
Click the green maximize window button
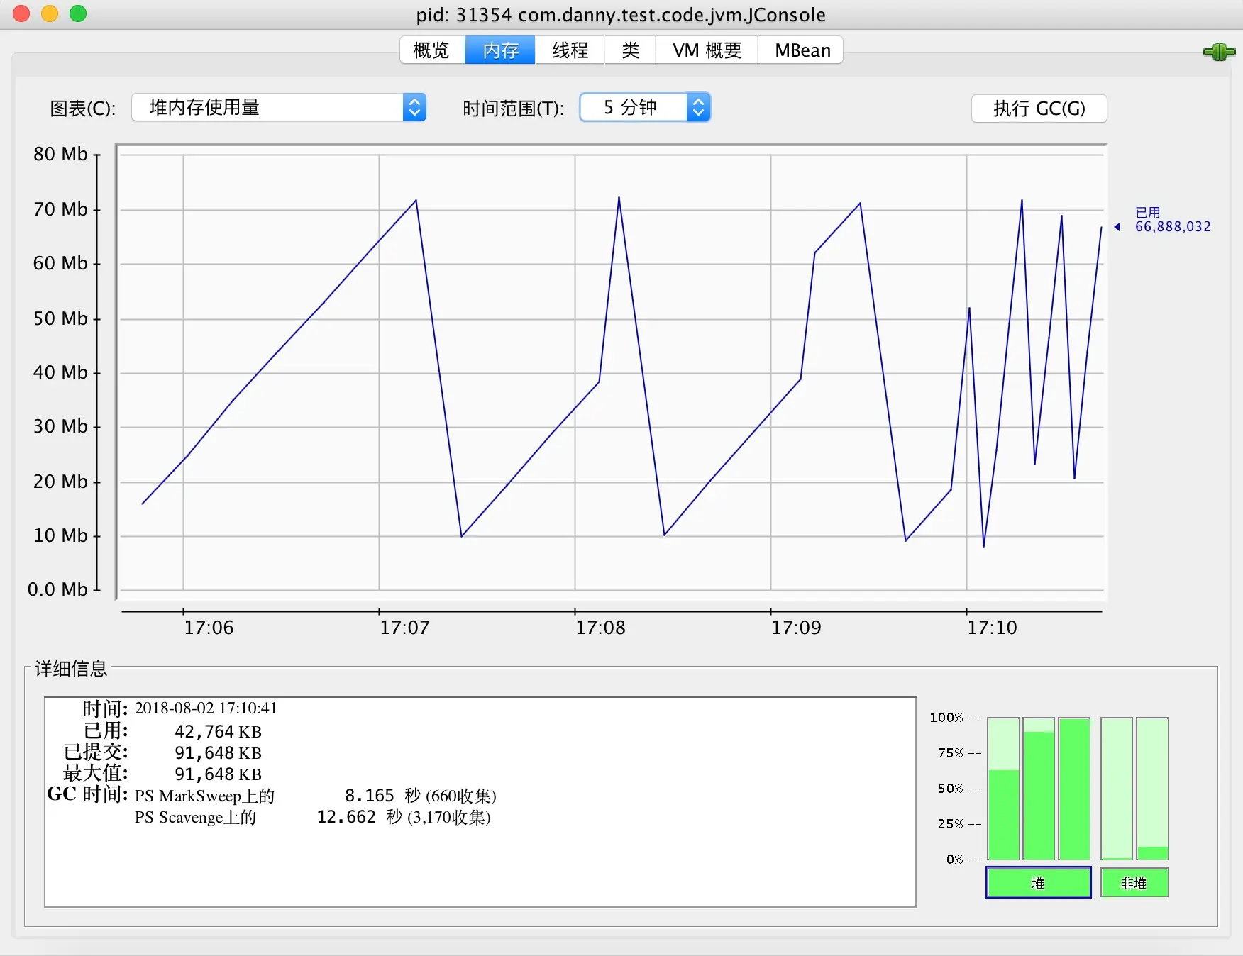pos(78,13)
